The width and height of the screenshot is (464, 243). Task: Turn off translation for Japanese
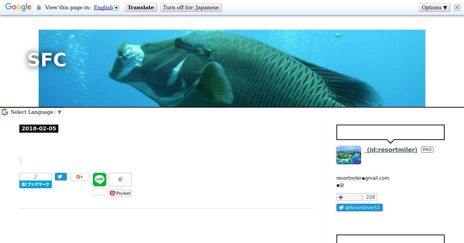tap(191, 7)
